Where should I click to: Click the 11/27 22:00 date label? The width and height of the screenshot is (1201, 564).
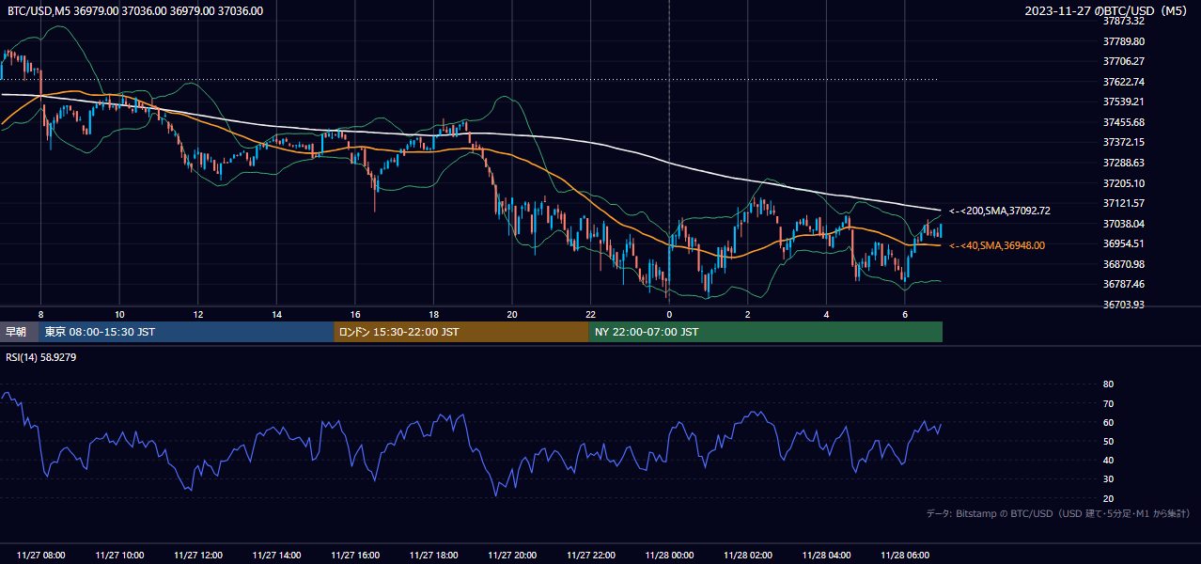(591, 556)
